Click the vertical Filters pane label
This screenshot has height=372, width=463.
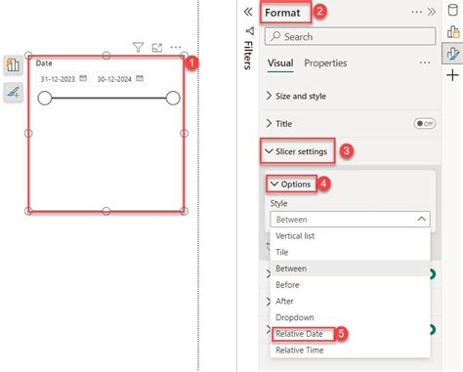coord(248,55)
